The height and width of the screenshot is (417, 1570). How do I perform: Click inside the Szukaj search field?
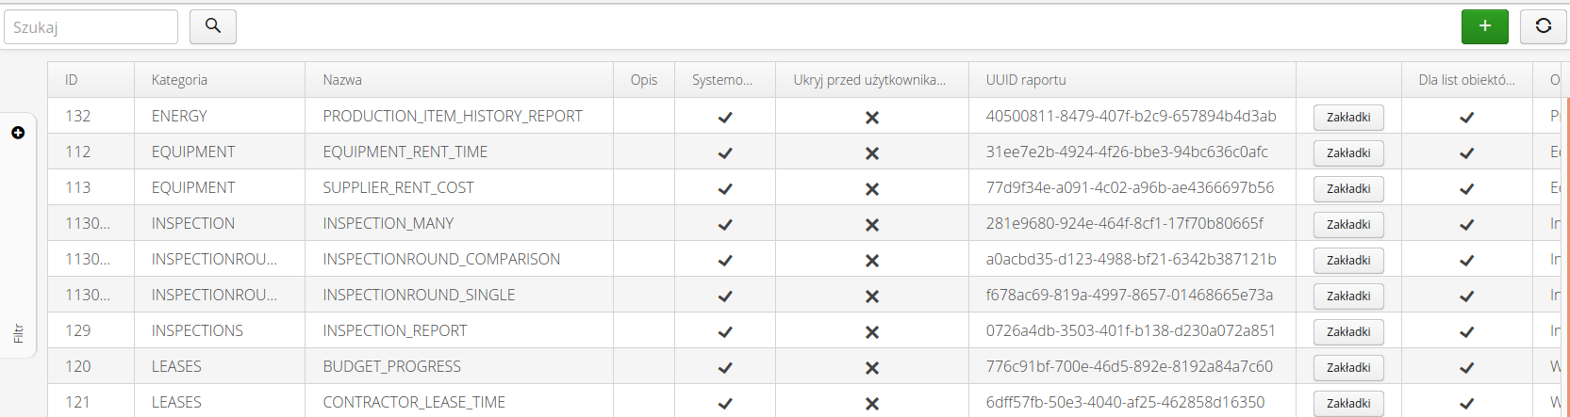point(91,27)
